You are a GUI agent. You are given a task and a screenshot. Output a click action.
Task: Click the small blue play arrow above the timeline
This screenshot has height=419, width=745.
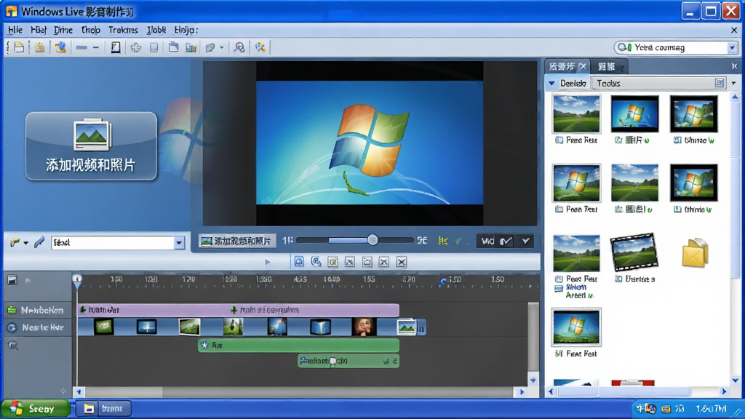(x=268, y=262)
